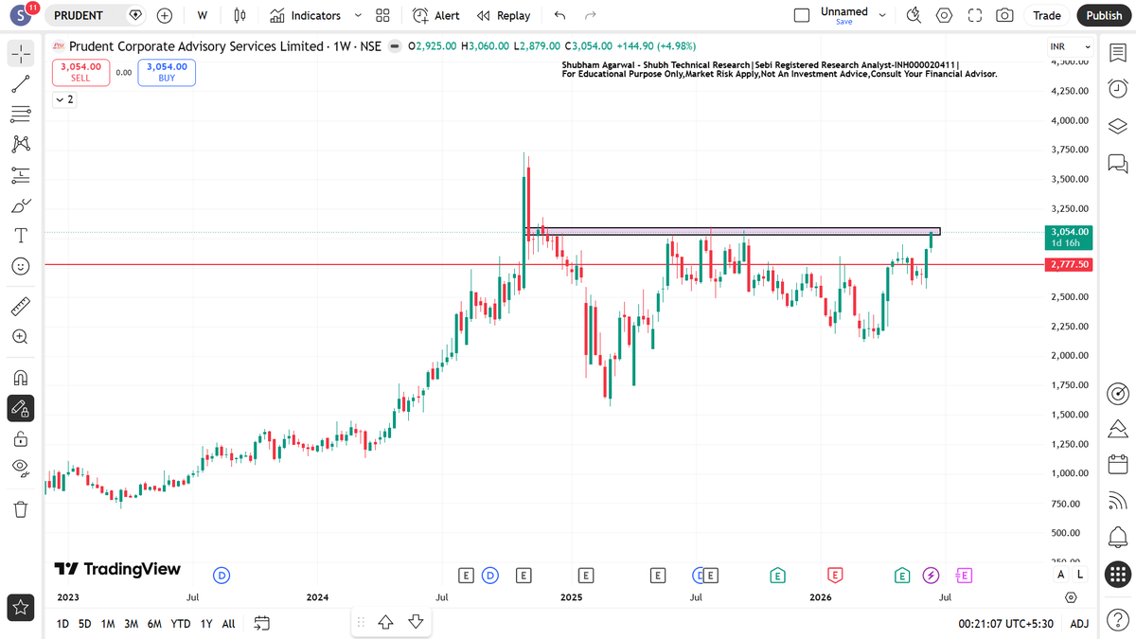Toggle hide all drawings eye icon
Image resolution: width=1136 pixels, height=639 pixels.
pyautogui.click(x=21, y=469)
